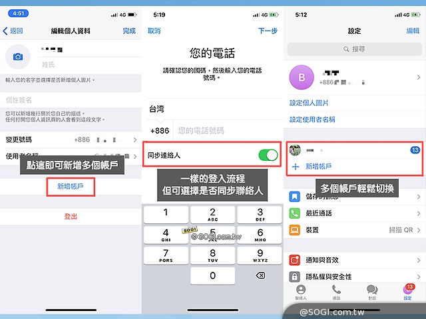Image resolution: width=426 pixels, height=319 pixels.
Task: Expand the 隱私權與安全性 row chevron
Action: point(419,276)
